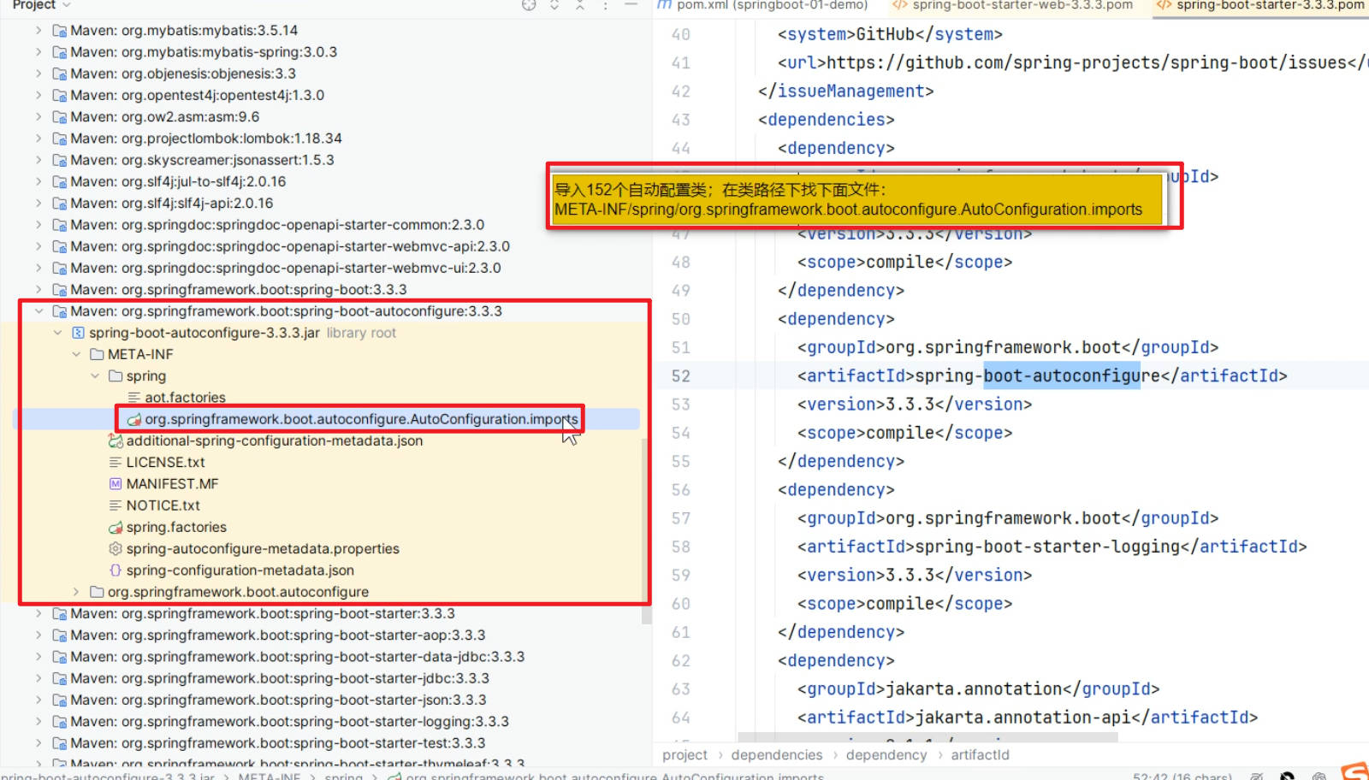Click the Select Opened File crosshair icon
This screenshot has height=780, width=1369.
tap(529, 5)
